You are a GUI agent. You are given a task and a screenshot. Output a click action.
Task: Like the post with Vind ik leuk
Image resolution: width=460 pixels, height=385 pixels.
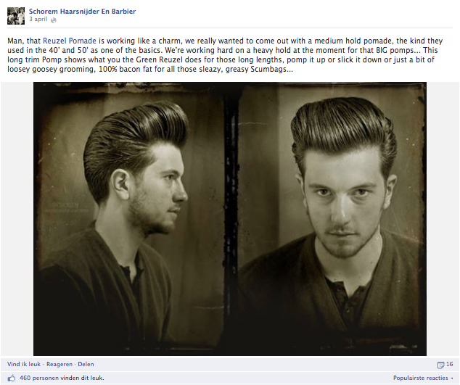coord(24,364)
